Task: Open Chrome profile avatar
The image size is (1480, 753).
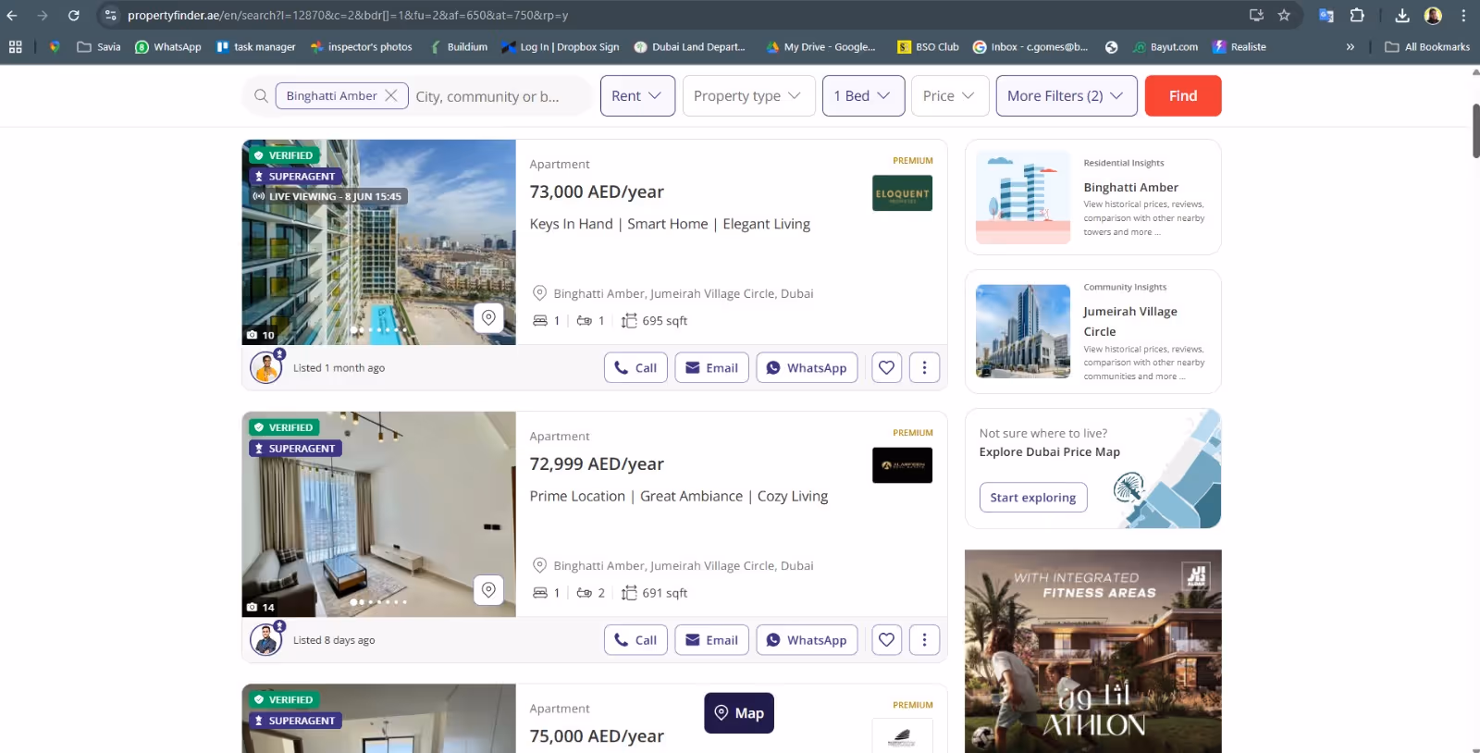Action: click(1433, 15)
